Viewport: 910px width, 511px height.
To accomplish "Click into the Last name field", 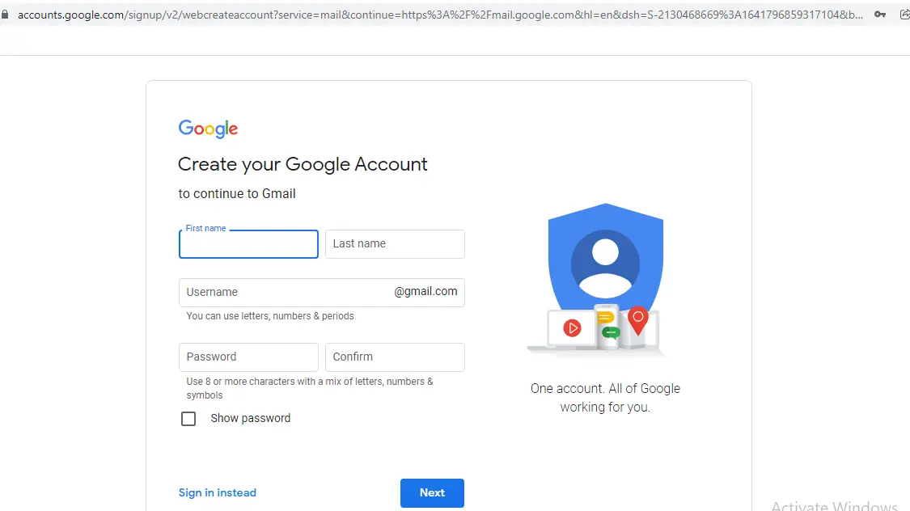I will 395,244.
